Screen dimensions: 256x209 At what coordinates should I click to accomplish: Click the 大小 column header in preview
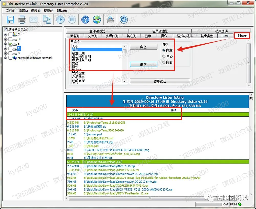pos(75,110)
